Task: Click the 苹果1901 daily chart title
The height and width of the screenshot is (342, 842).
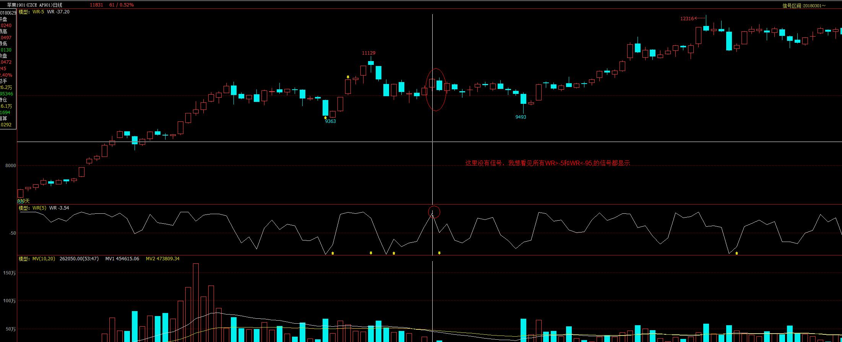Action: click(34, 5)
